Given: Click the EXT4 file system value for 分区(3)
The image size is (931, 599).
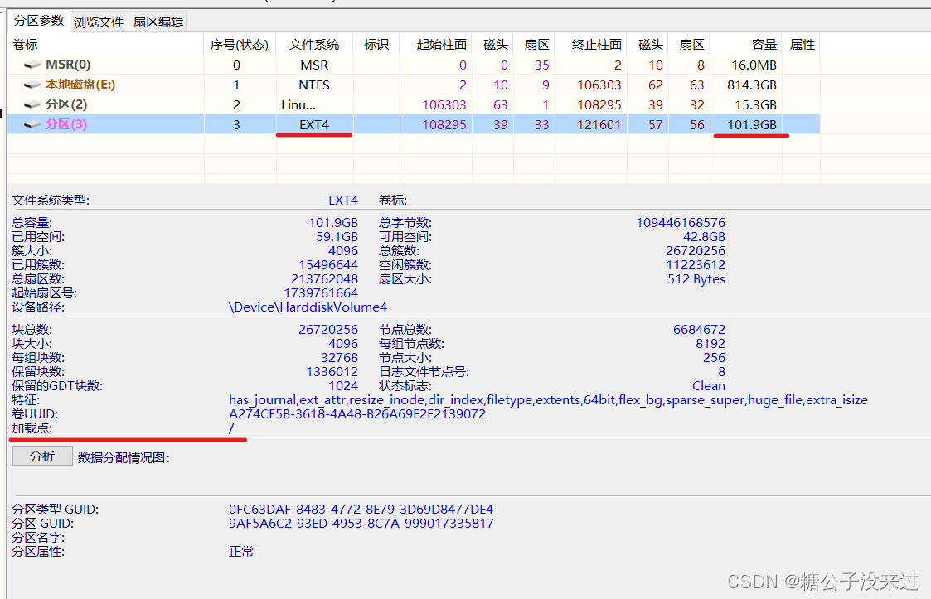Looking at the screenshot, I should point(313,123).
